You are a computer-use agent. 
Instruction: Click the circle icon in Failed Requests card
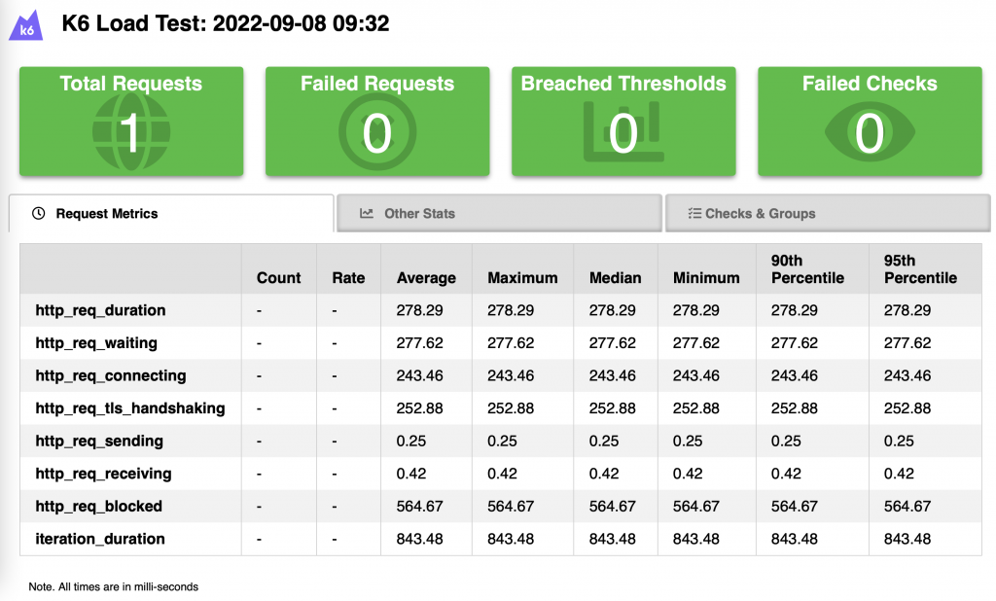(377, 132)
